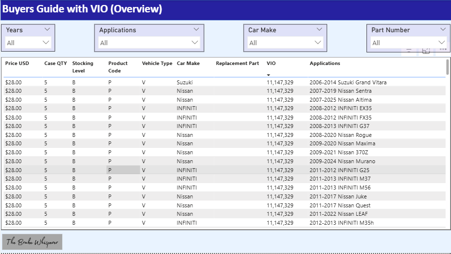The height and width of the screenshot is (254, 451).
Task: Sort by the Price USD column header
Action: (x=17, y=63)
